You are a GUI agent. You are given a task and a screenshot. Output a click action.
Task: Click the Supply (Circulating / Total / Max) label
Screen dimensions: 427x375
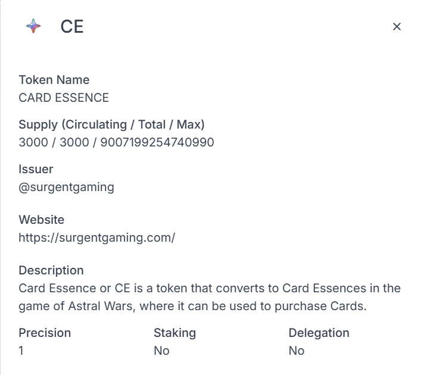[x=111, y=124]
